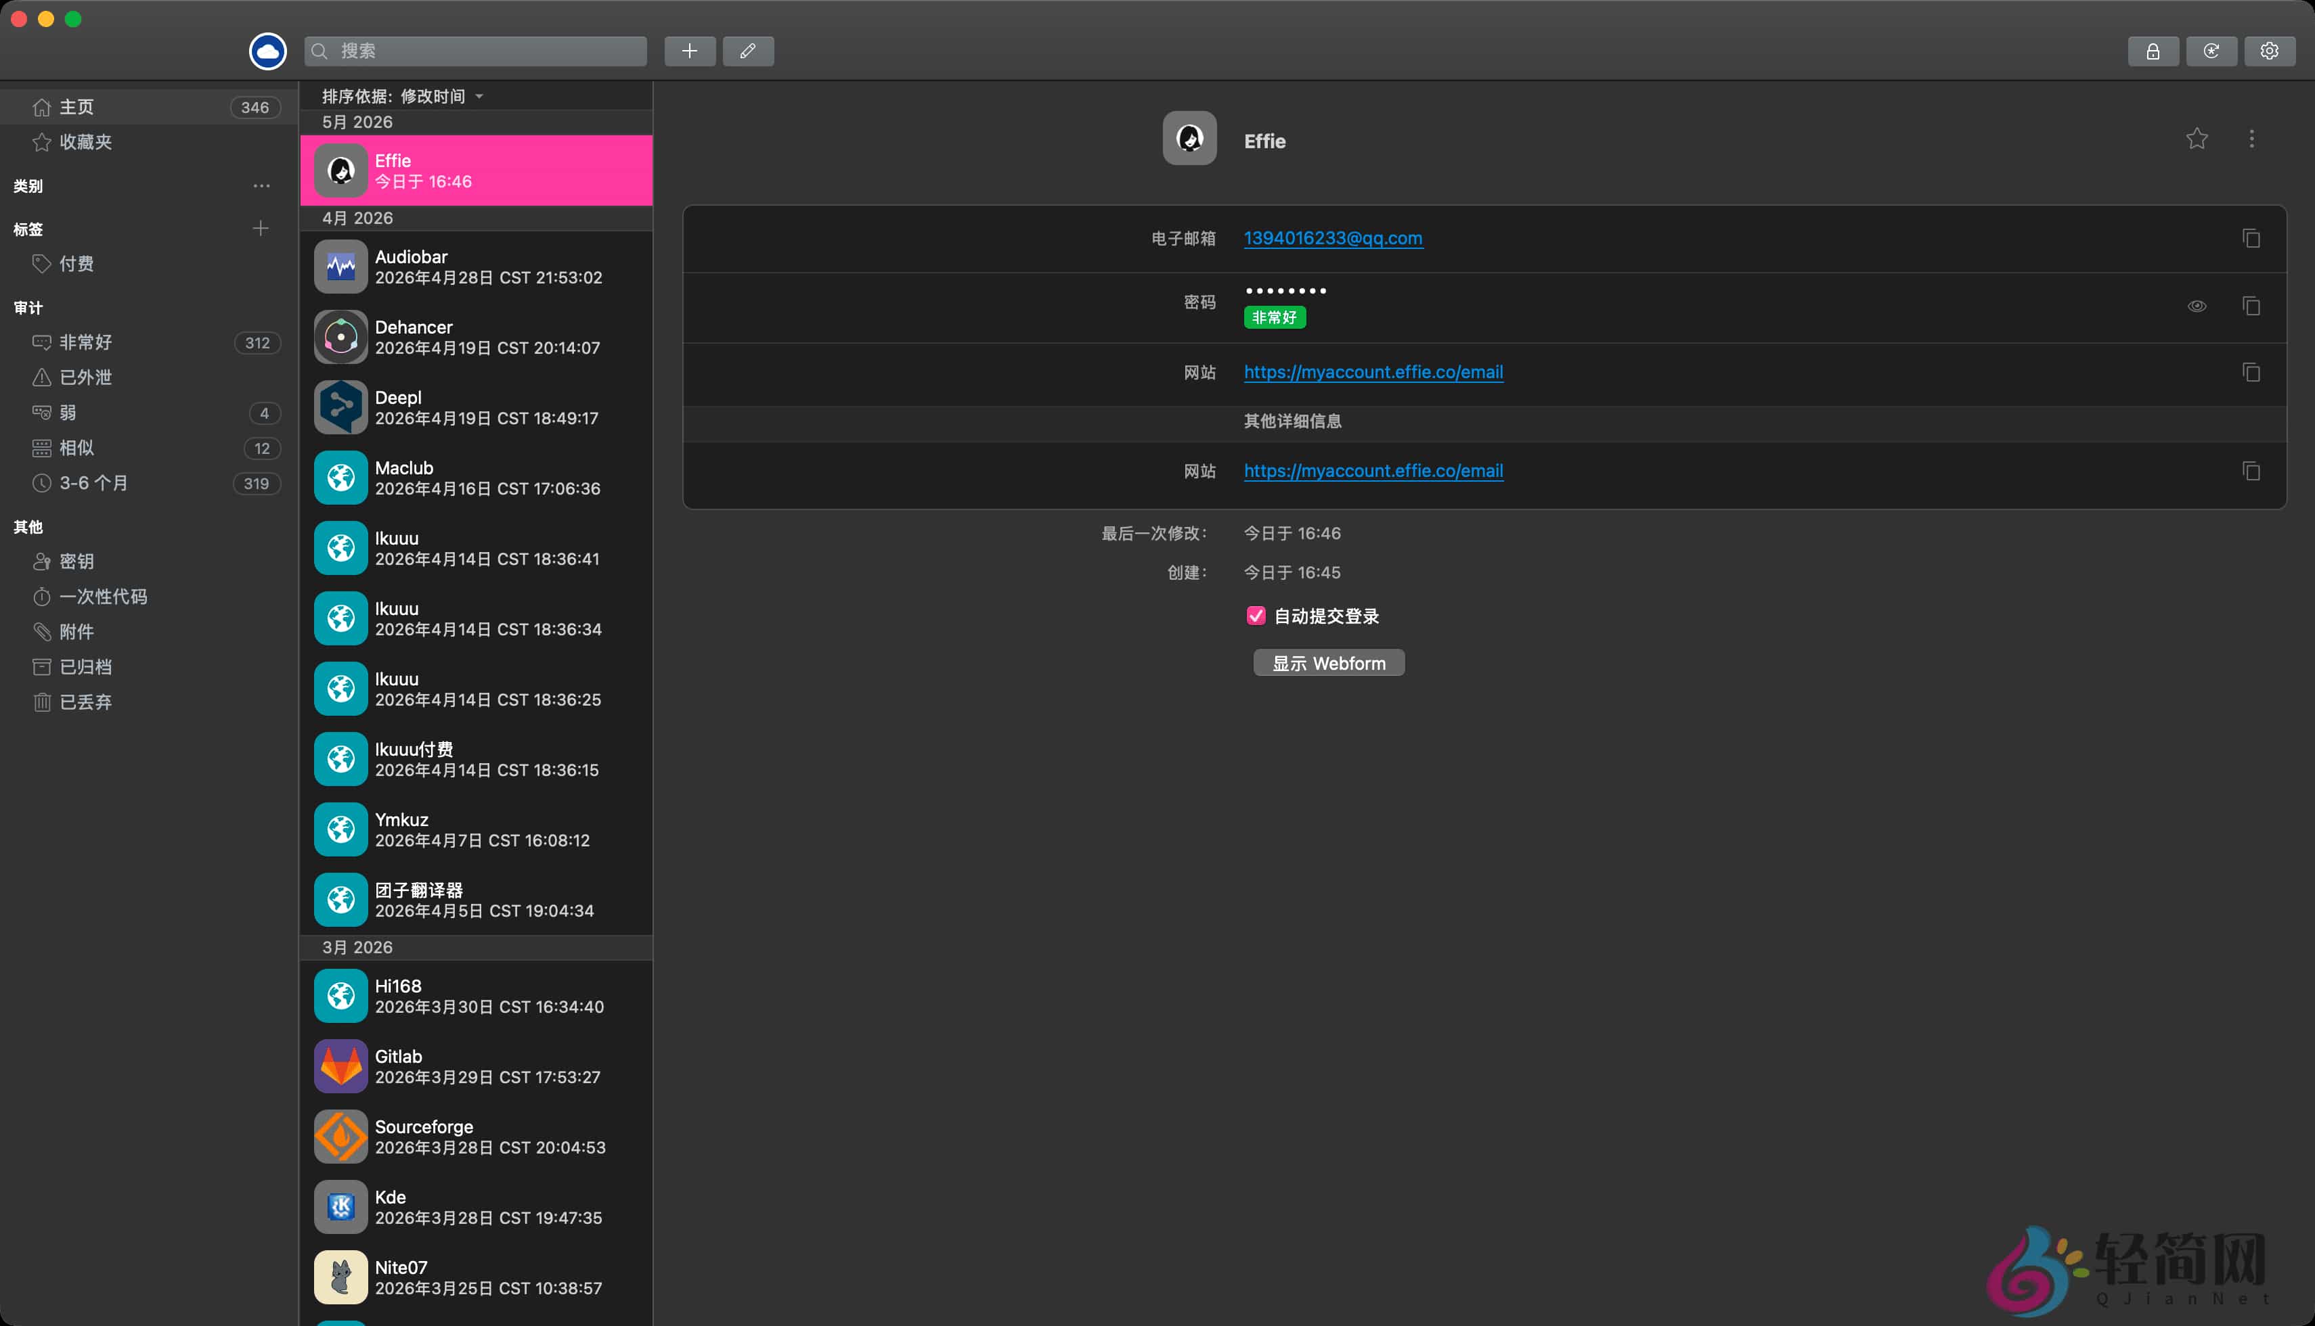Select the Nite07 entry
Screen dimensions: 2315x1326
pyautogui.click(x=476, y=1278)
